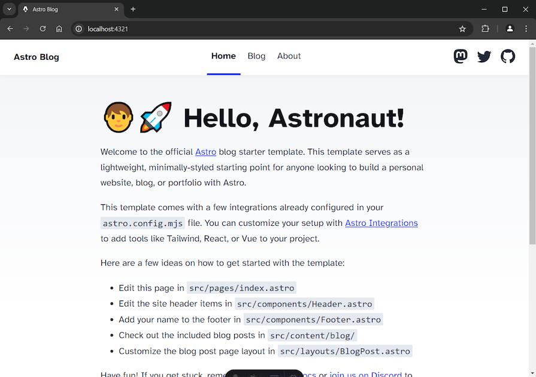Screen dimensions: 536x377
Task: Switch to the Blog section
Action: pyautogui.click(x=256, y=56)
